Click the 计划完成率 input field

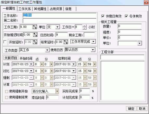[x=85, y=97]
